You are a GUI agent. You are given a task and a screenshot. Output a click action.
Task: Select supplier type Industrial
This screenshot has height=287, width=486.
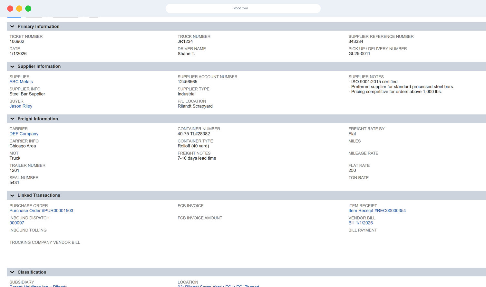(187, 94)
